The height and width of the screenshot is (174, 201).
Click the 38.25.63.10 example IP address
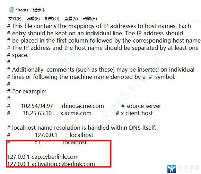[37, 113]
